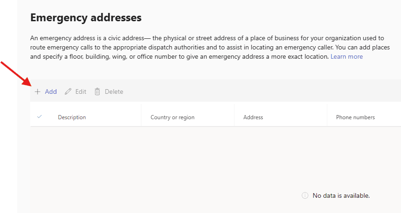401x213 pixels.
Task: Click the pencil Edit icon
Action: (x=68, y=91)
